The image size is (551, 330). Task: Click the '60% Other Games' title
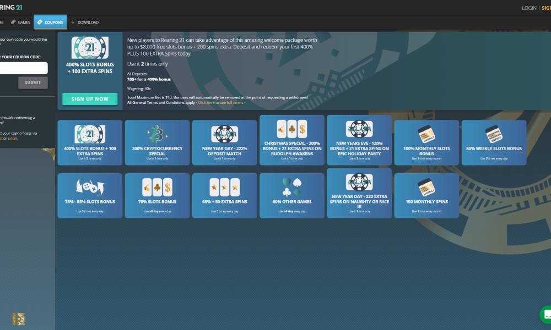(x=292, y=202)
